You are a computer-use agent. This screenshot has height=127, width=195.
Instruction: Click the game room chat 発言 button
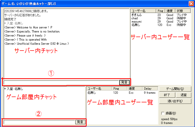[x=80, y=122]
